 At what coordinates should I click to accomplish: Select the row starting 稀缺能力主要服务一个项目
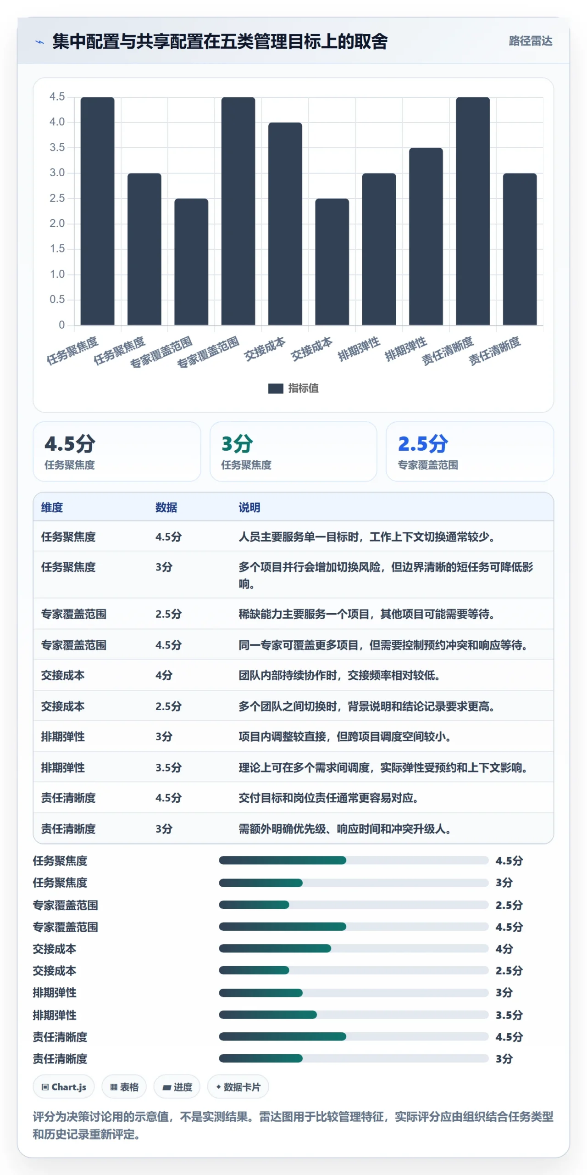point(293,614)
